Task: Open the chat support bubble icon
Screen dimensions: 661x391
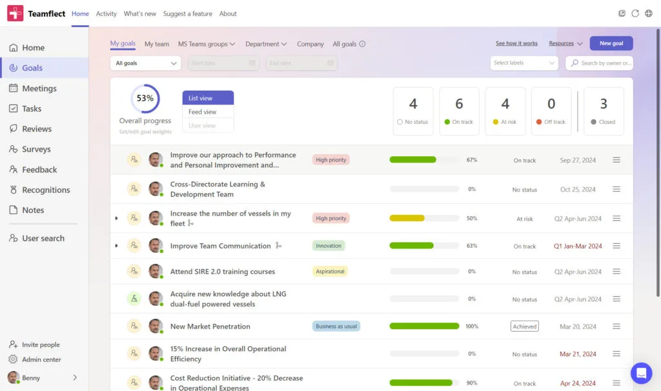Action: pyautogui.click(x=641, y=373)
